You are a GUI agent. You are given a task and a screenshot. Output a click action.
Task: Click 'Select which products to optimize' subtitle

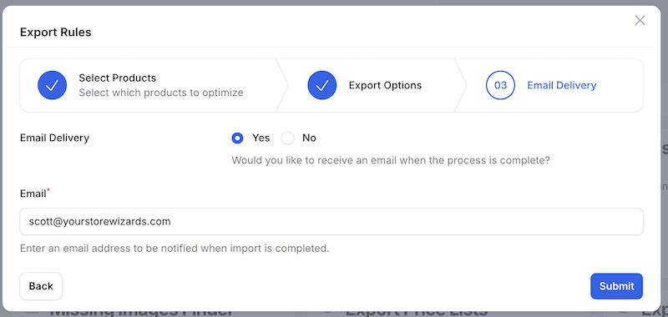(x=161, y=93)
